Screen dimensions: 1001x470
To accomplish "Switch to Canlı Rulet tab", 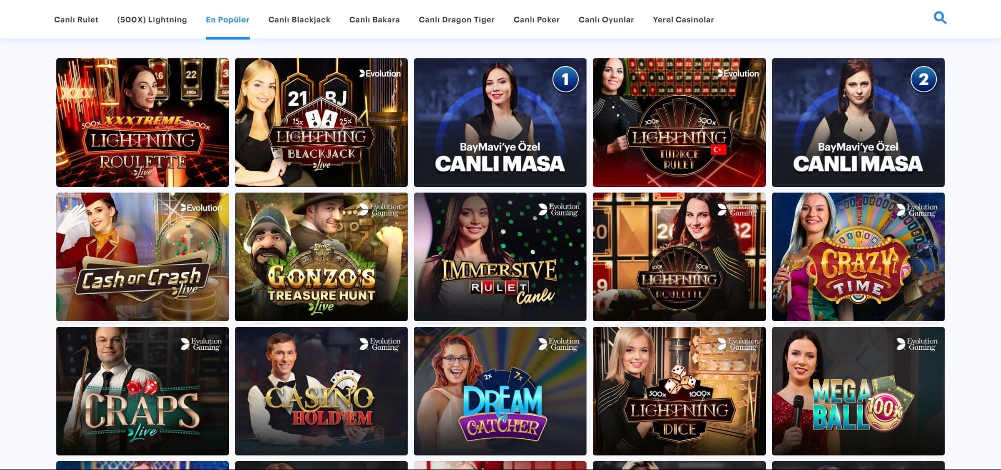I will click(76, 19).
